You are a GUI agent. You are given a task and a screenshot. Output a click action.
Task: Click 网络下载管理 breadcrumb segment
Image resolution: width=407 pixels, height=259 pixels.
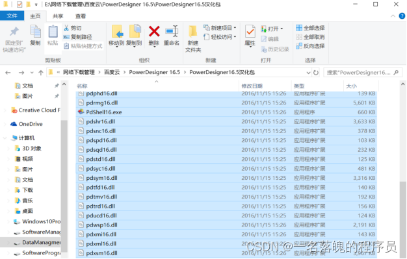pyautogui.click(x=79, y=72)
